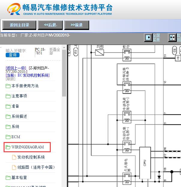This screenshot has height=187, width=181.
Task: Click the diode symbol near terminal 19
Action: click(x=159, y=177)
